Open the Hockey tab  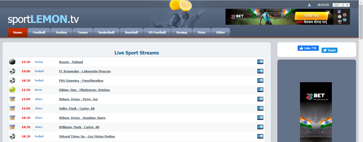(x=61, y=32)
